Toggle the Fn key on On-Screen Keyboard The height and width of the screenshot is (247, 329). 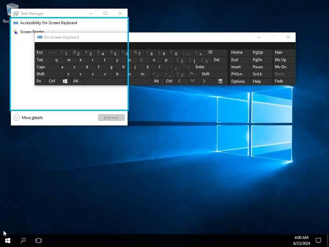tap(41, 81)
